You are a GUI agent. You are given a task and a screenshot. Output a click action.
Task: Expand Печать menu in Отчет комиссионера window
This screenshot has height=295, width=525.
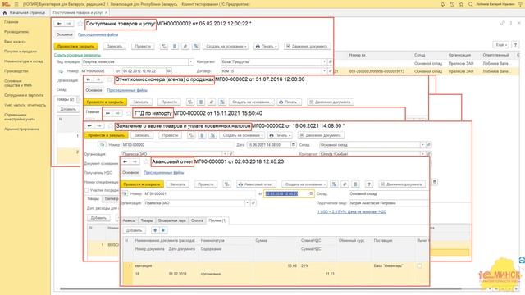290,102
